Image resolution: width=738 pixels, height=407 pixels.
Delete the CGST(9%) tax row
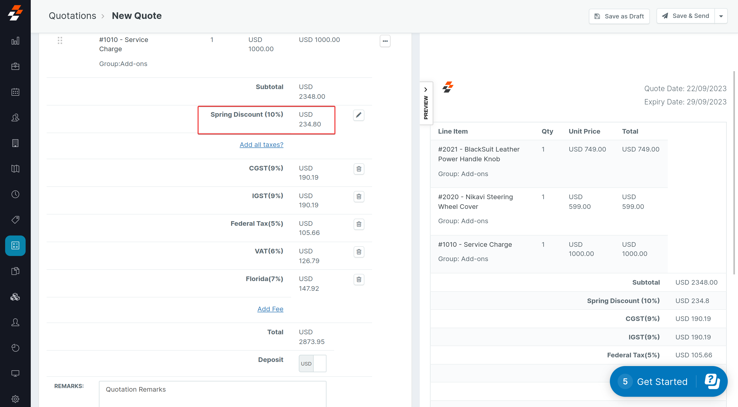click(359, 169)
